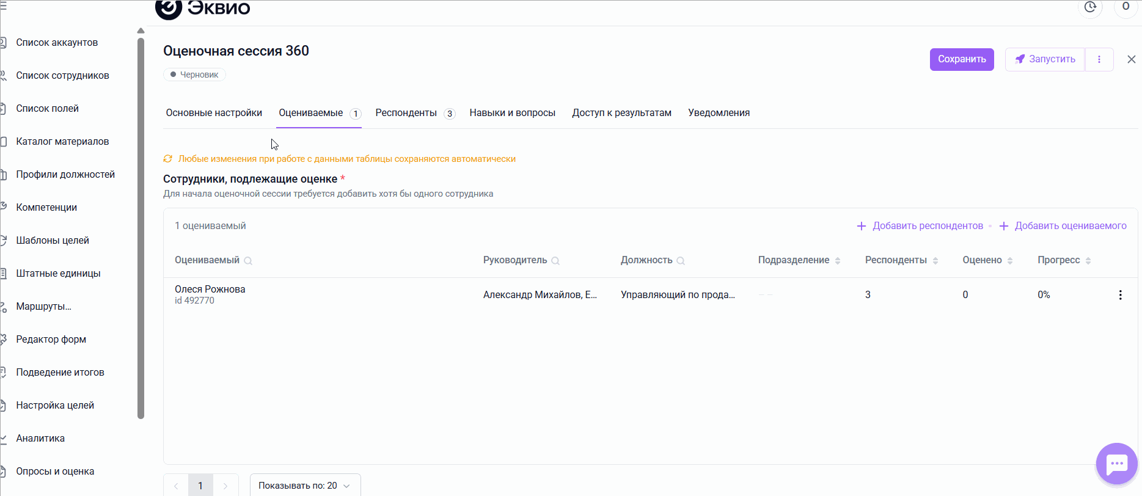
Task: Sort by Оценено column
Action: 1010,261
